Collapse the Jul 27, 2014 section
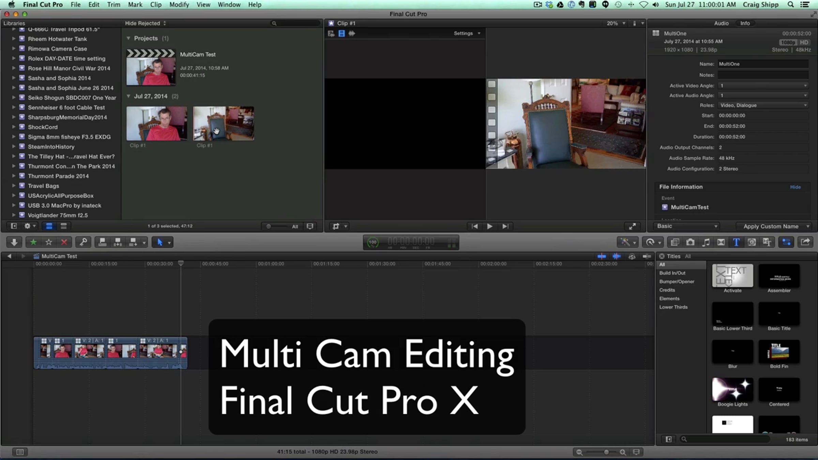818x460 pixels. click(x=128, y=96)
